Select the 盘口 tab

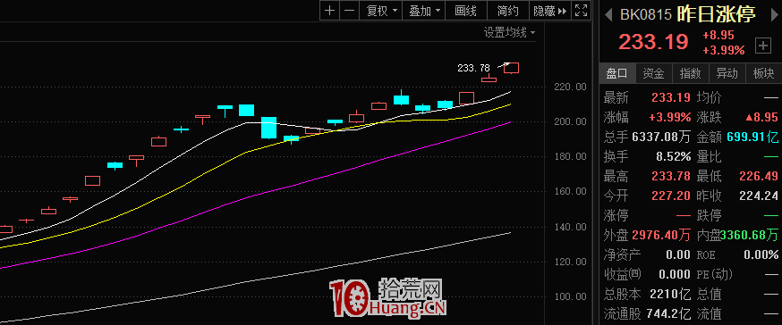click(617, 73)
